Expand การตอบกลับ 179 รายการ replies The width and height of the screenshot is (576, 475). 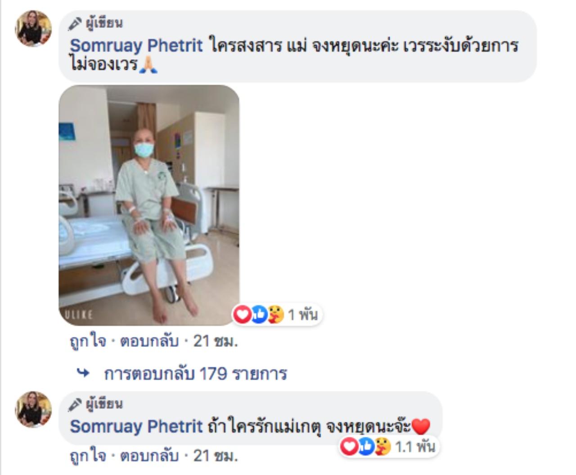tap(195, 373)
